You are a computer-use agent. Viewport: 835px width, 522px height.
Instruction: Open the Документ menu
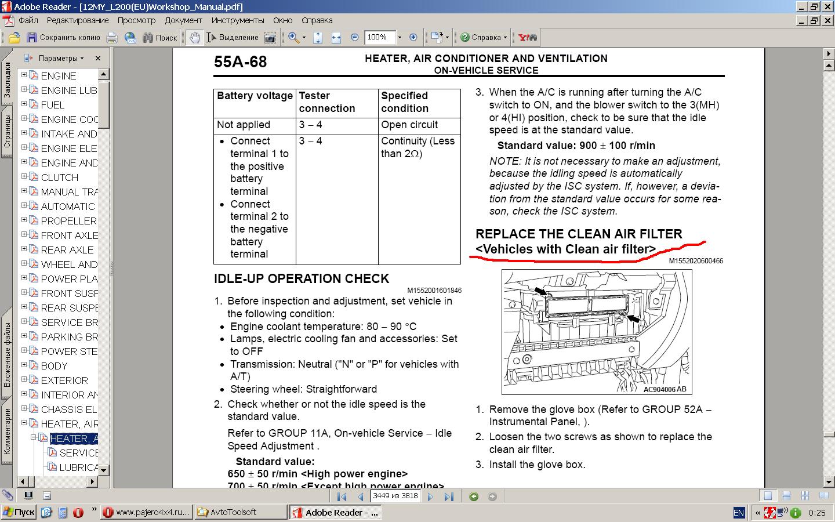(x=184, y=20)
